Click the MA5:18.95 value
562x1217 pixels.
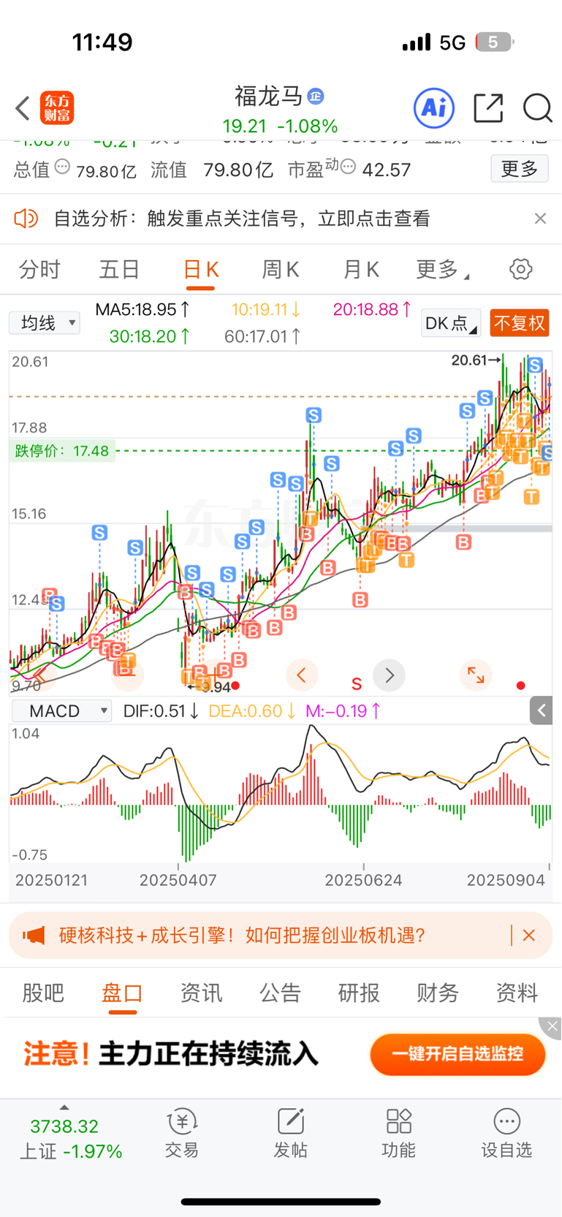[143, 310]
